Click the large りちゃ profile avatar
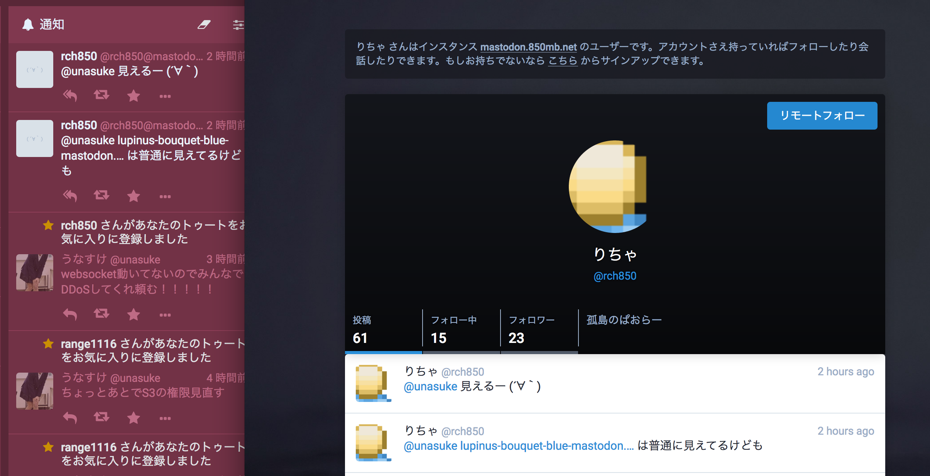 pos(615,186)
